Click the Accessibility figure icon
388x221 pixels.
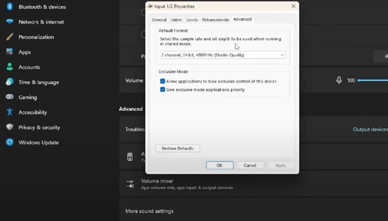(x=9, y=112)
